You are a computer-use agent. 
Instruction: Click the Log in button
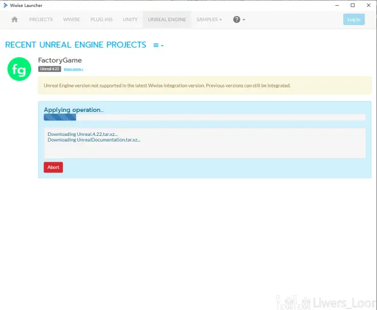[354, 19]
